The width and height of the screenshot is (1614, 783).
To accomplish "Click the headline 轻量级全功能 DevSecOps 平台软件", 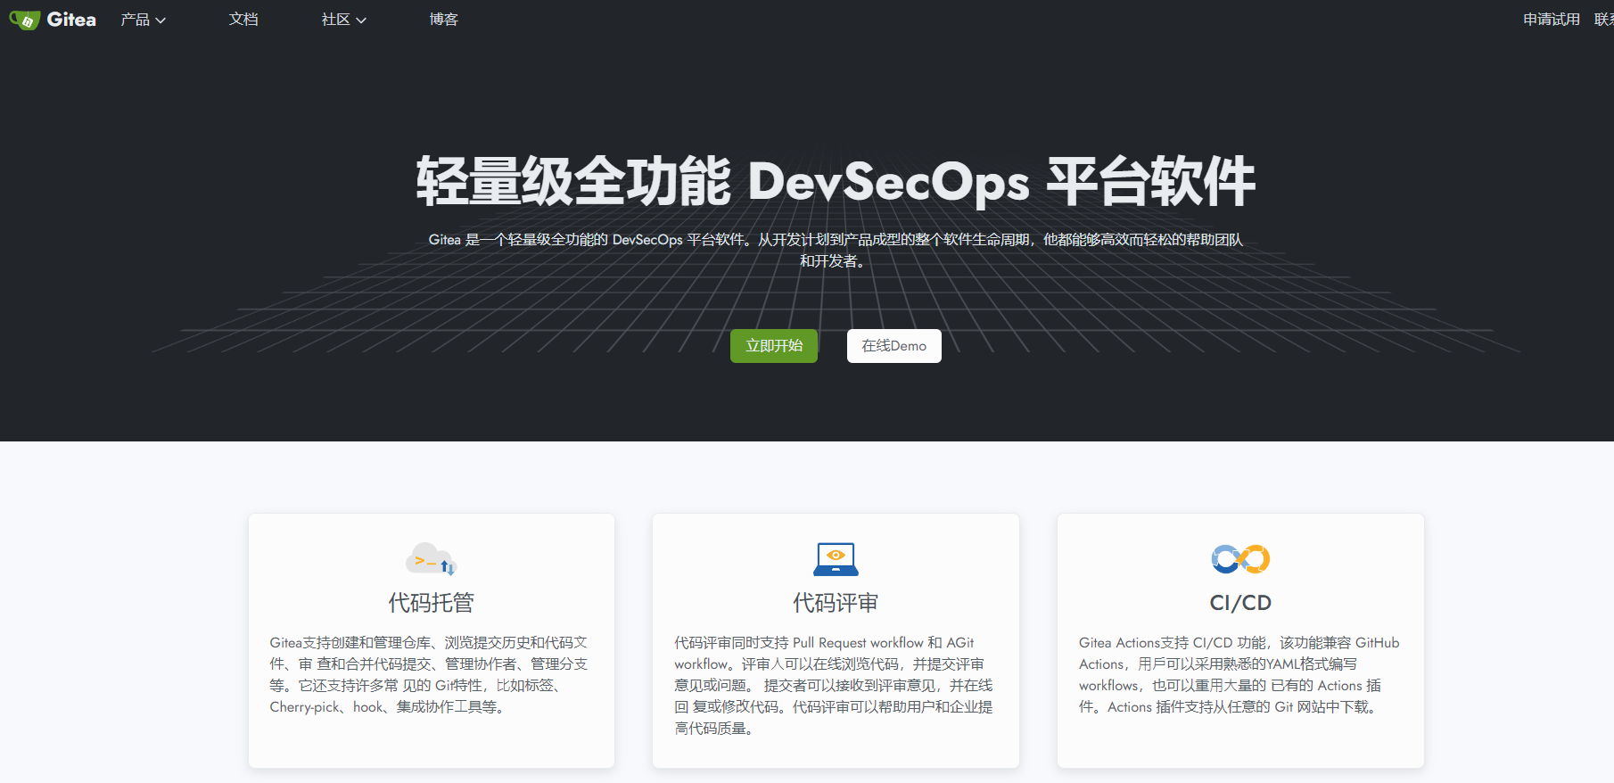I will 836,181.
